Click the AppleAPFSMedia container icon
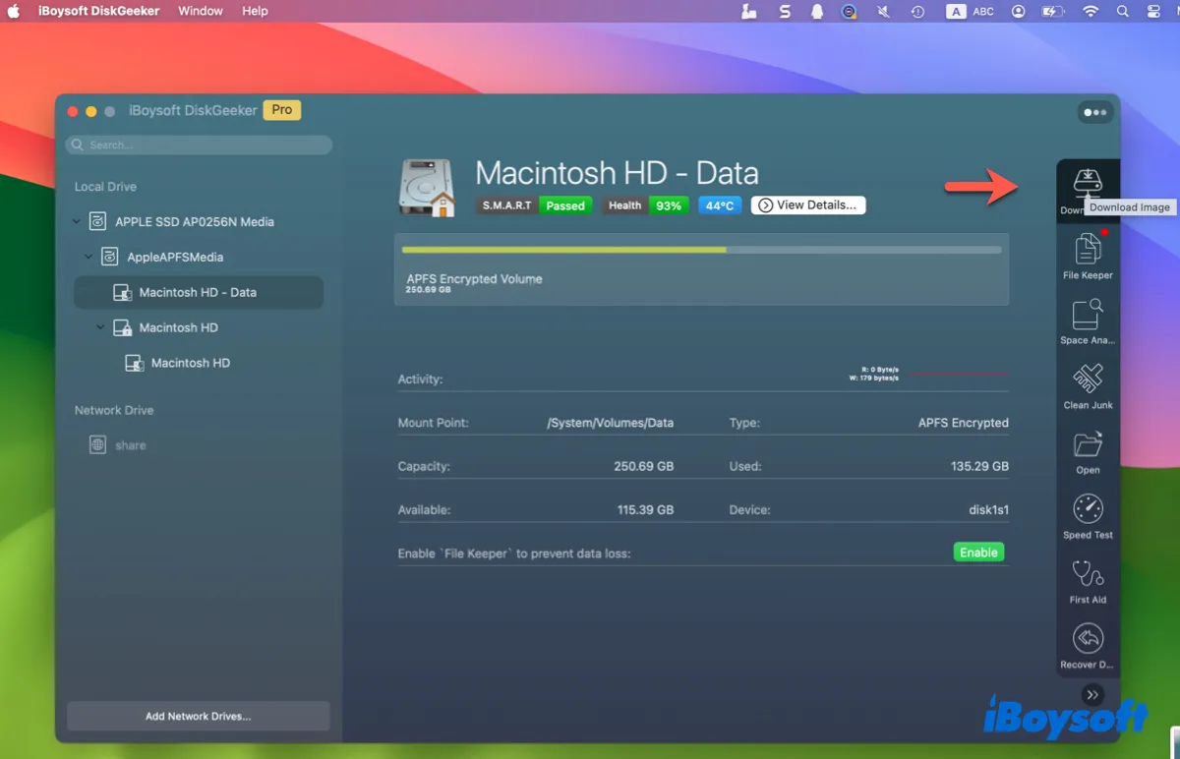Image resolution: width=1180 pixels, height=759 pixels. click(109, 257)
